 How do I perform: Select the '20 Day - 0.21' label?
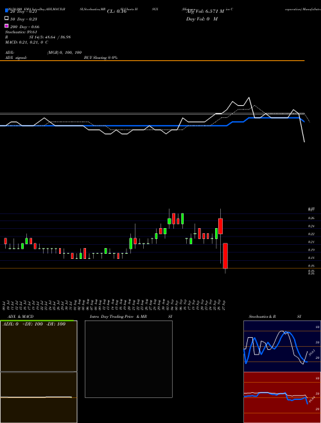24,12
